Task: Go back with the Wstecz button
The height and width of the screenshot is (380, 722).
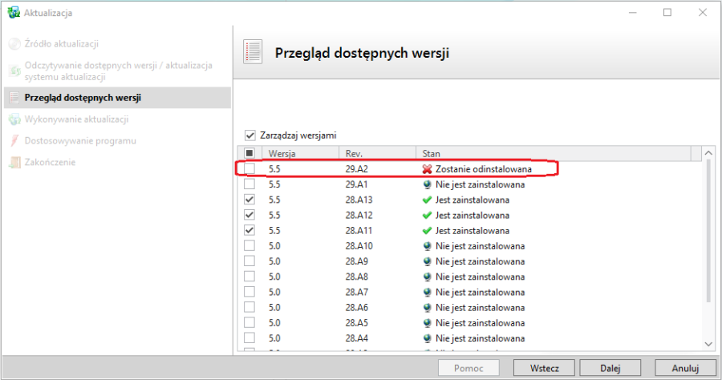Action: coord(543,367)
